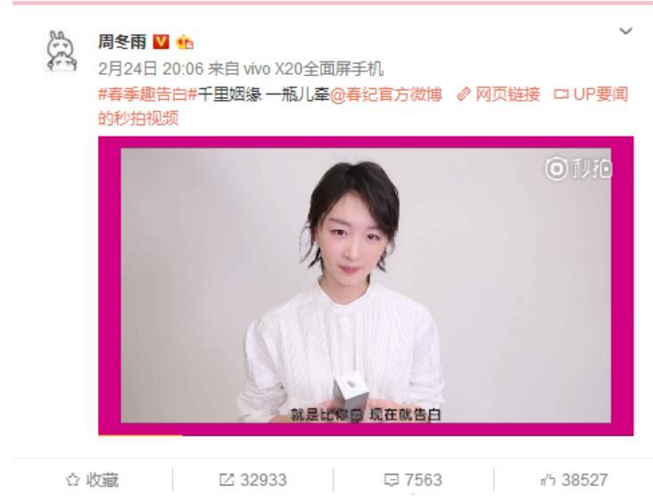Click the orange video progress bar
Image resolution: width=653 pixels, height=496 pixels.
pyautogui.click(x=140, y=435)
